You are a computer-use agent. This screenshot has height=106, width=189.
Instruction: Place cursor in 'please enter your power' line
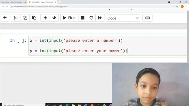pos(79,51)
